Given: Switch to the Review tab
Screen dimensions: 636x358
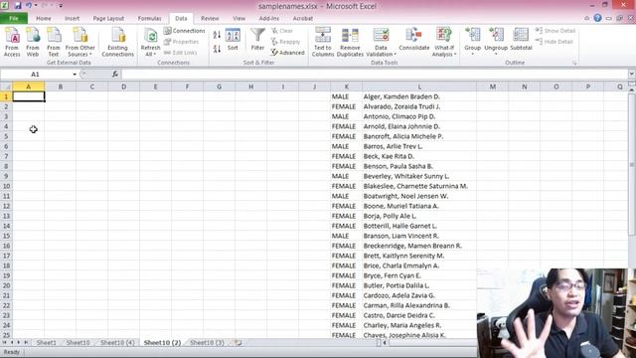Looking at the screenshot, I should 210,18.
